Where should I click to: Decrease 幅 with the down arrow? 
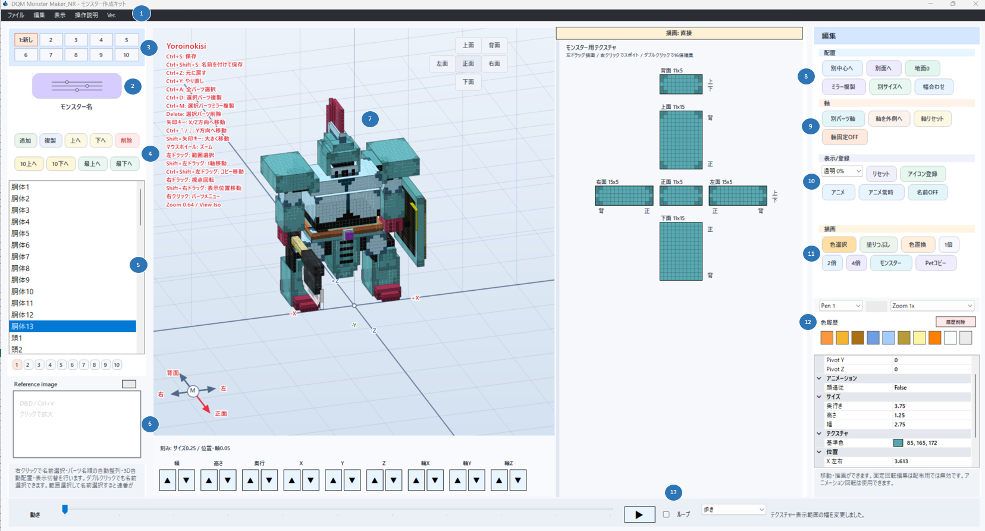(x=187, y=480)
